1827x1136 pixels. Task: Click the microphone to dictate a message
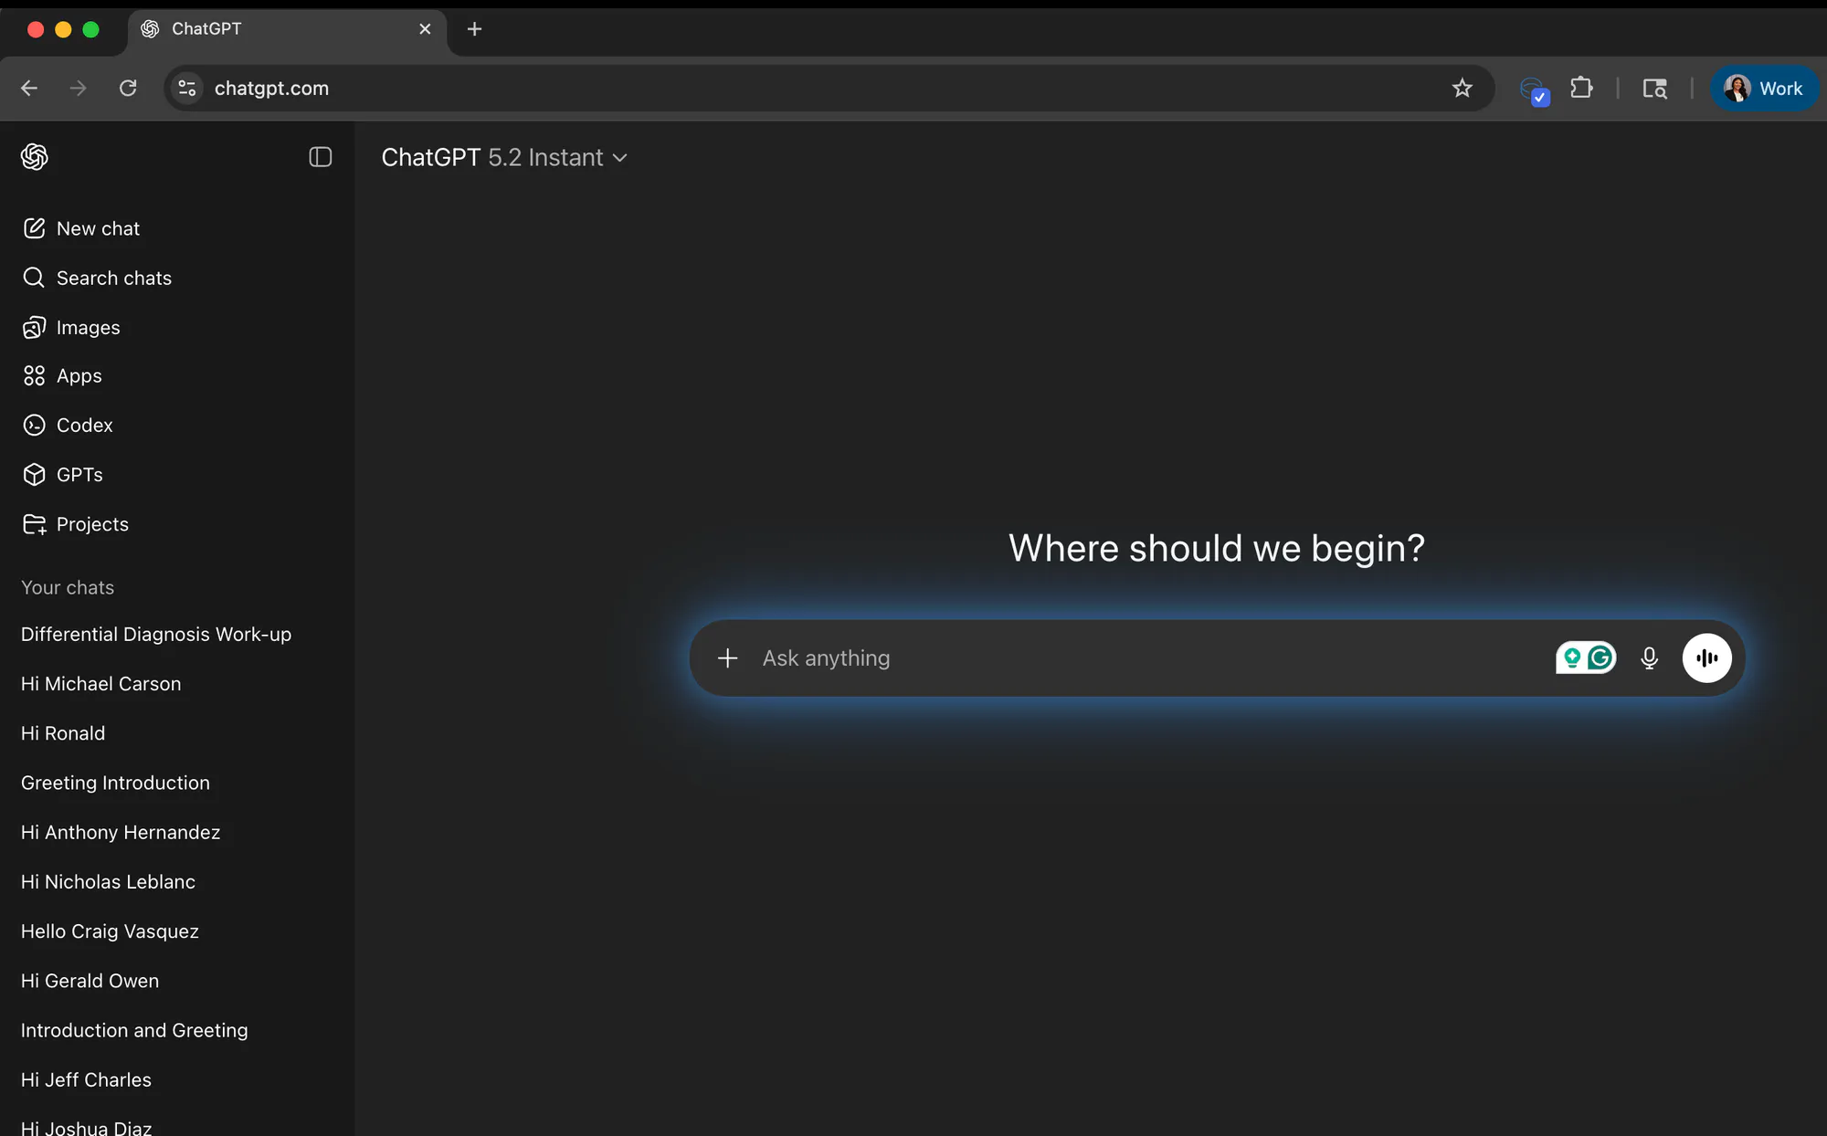(1649, 657)
